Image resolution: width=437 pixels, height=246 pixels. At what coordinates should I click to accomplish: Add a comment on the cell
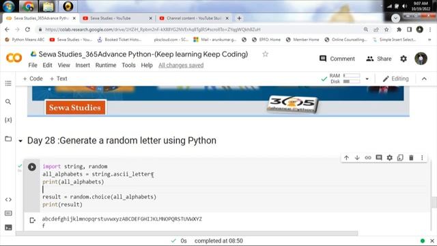coord(379,158)
